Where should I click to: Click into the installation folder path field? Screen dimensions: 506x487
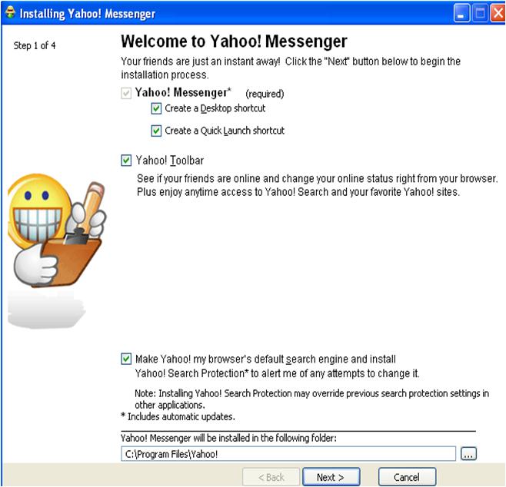[288, 454]
